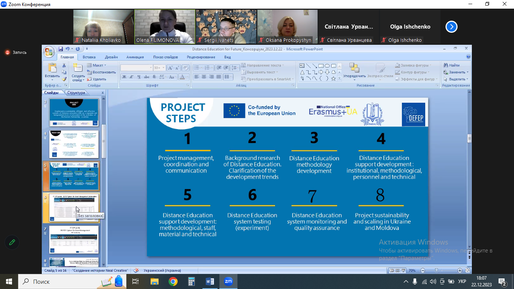
Task: Toggle italic (К) text formatting
Action: 131,77
